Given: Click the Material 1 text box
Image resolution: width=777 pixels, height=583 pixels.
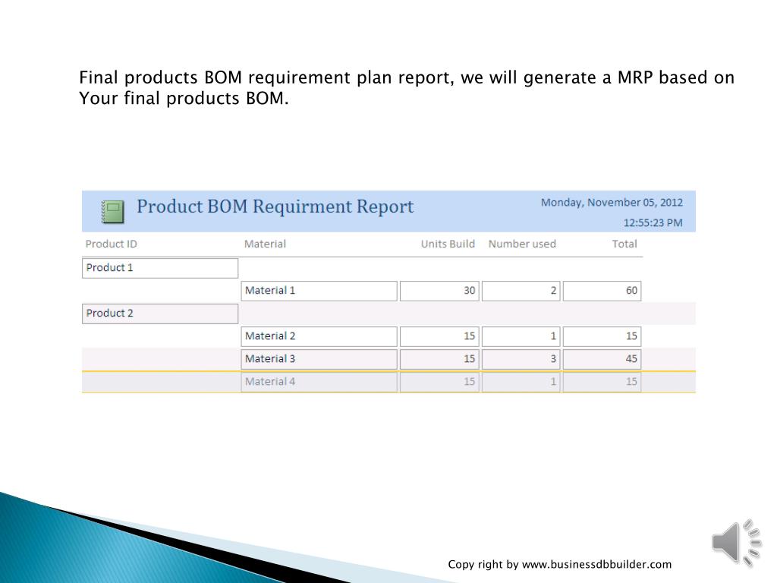Looking at the screenshot, I should point(319,291).
